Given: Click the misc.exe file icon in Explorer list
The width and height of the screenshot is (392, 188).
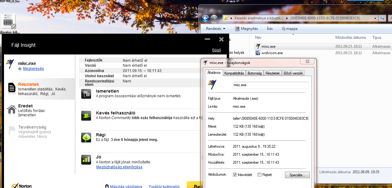Looking at the screenshot, I should point(258,46).
